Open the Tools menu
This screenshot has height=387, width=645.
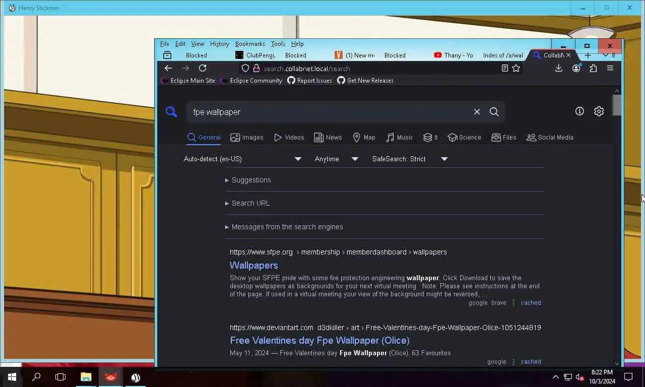point(278,44)
